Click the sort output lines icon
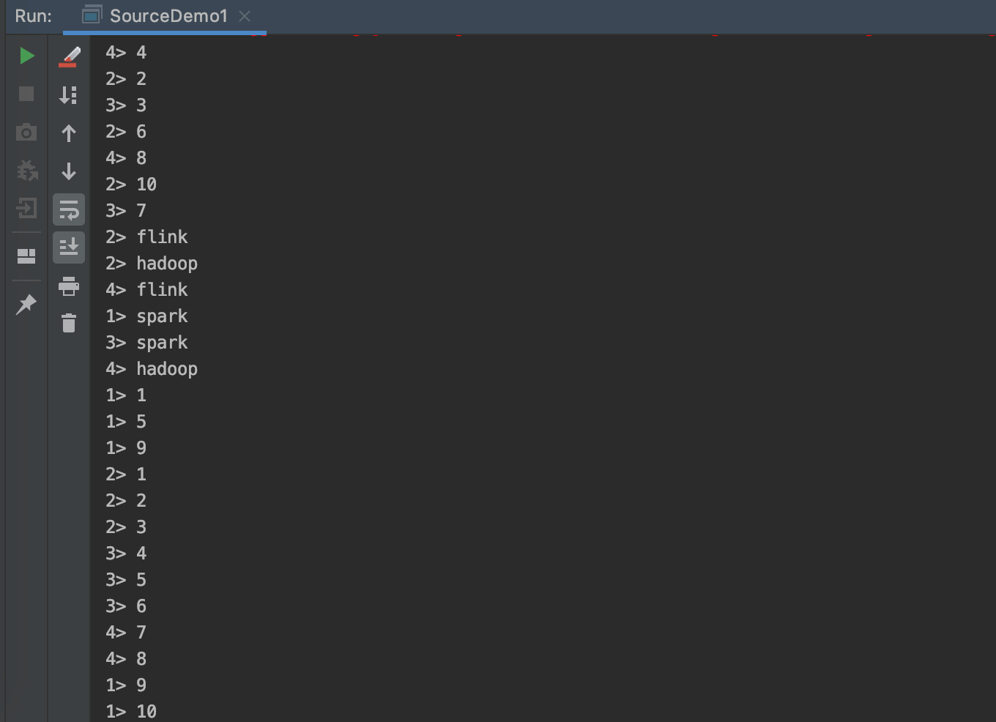 point(69,94)
